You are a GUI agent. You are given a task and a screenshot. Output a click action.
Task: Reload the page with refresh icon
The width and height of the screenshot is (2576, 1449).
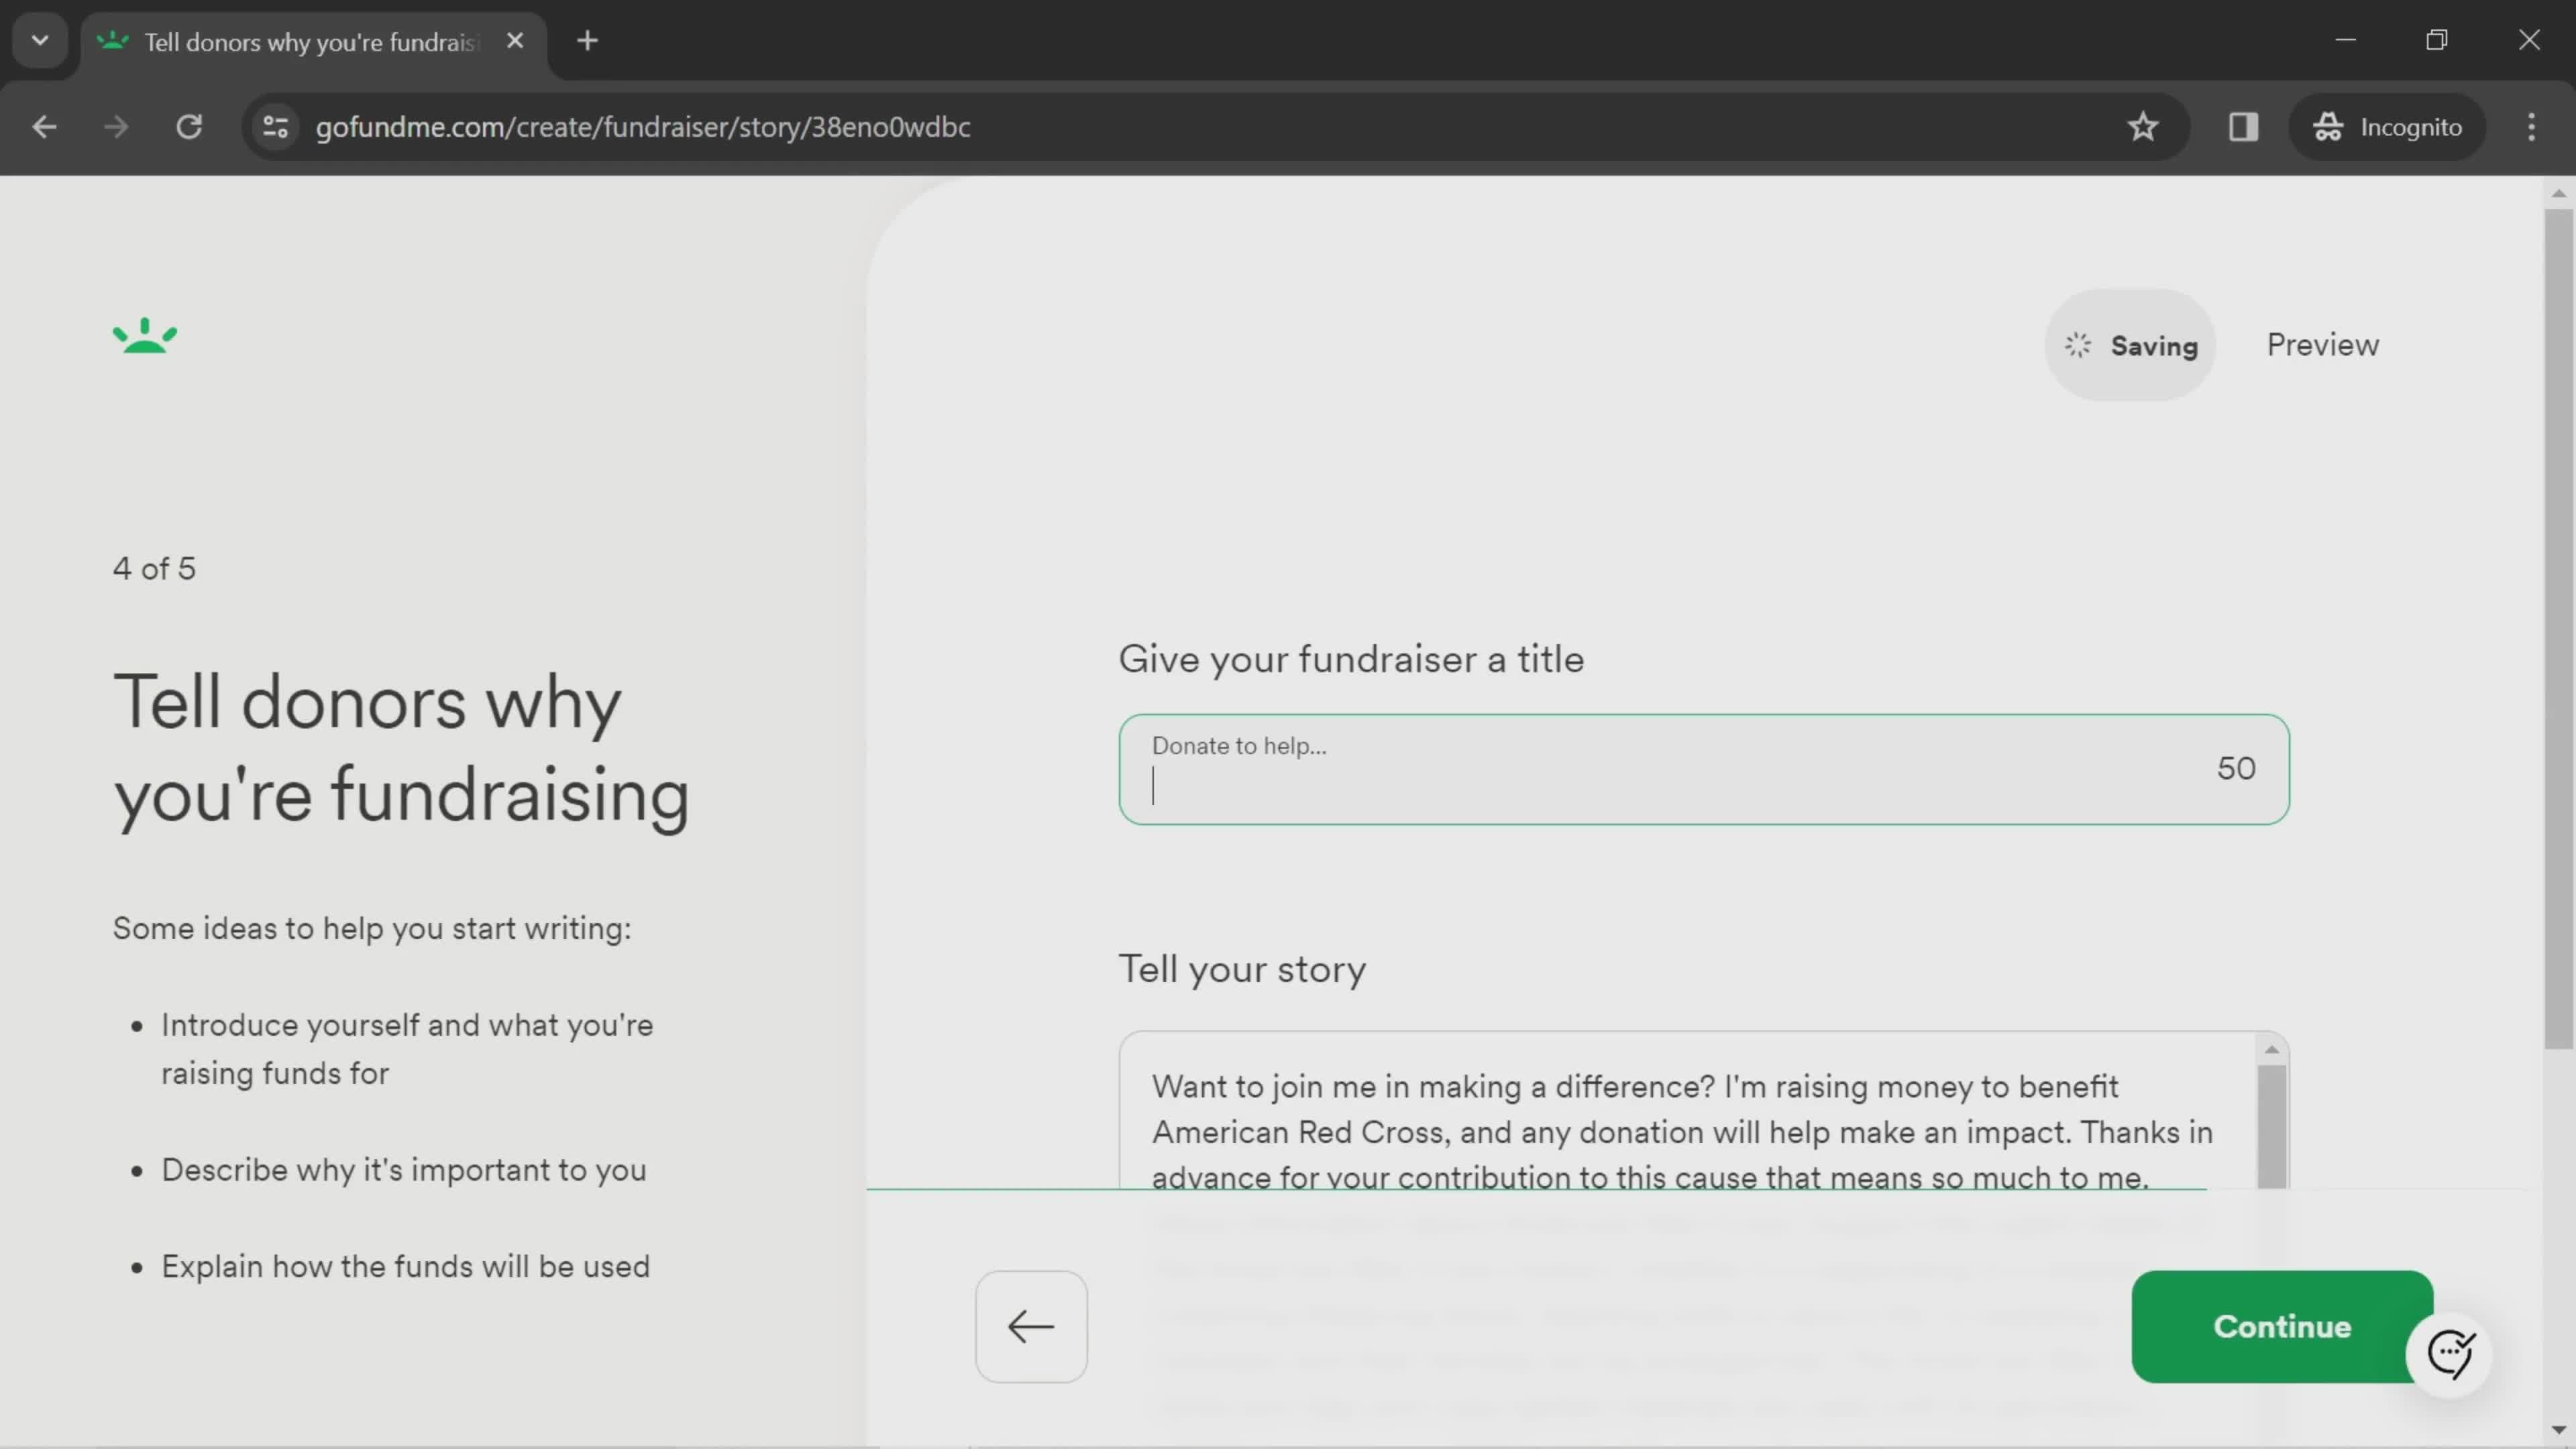[189, 127]
